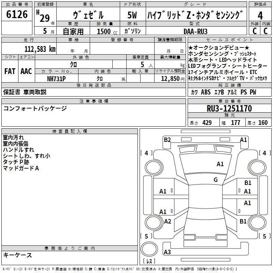Click the "C" grade under 外装

255,31
